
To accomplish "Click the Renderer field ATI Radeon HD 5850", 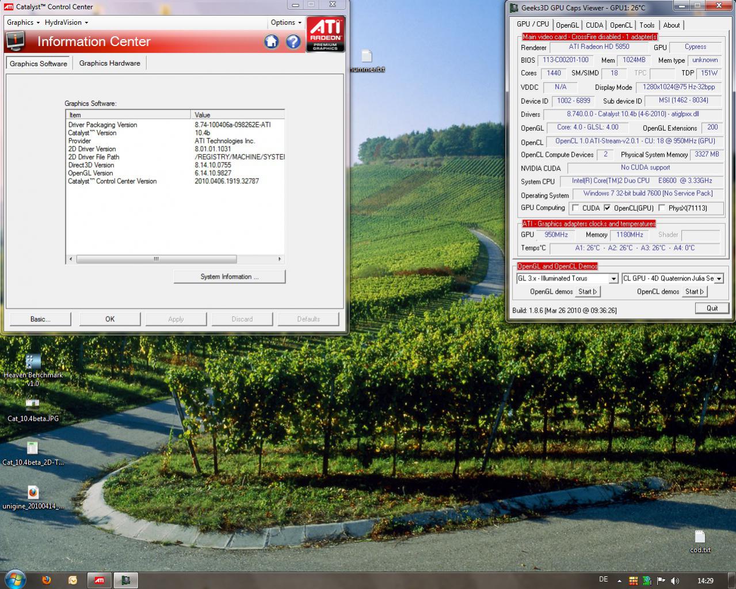I will tap(599, 47).
